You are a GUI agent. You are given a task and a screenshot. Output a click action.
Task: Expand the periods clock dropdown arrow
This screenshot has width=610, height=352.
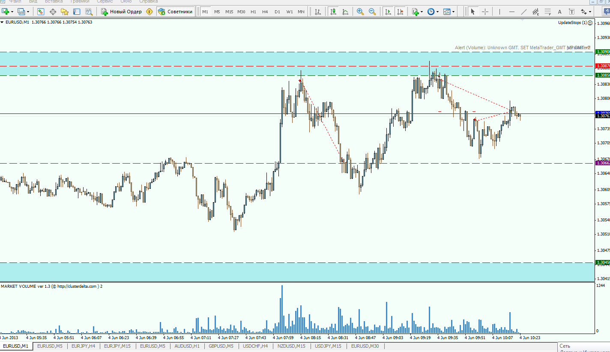pyautogui.click(x=437, y=12)
